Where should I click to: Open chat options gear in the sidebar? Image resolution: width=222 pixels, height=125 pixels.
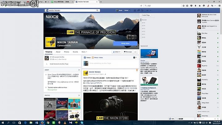coord(215,119)
